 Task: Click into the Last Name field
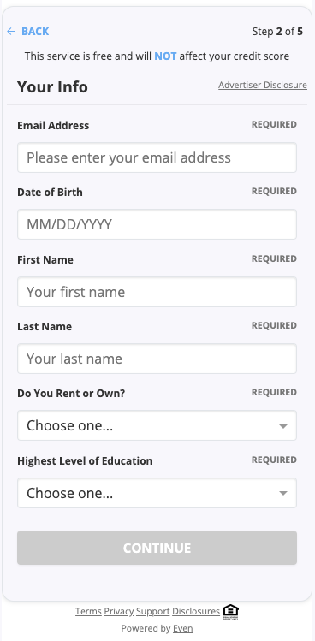pyautogui.click(x=157, y=359)
